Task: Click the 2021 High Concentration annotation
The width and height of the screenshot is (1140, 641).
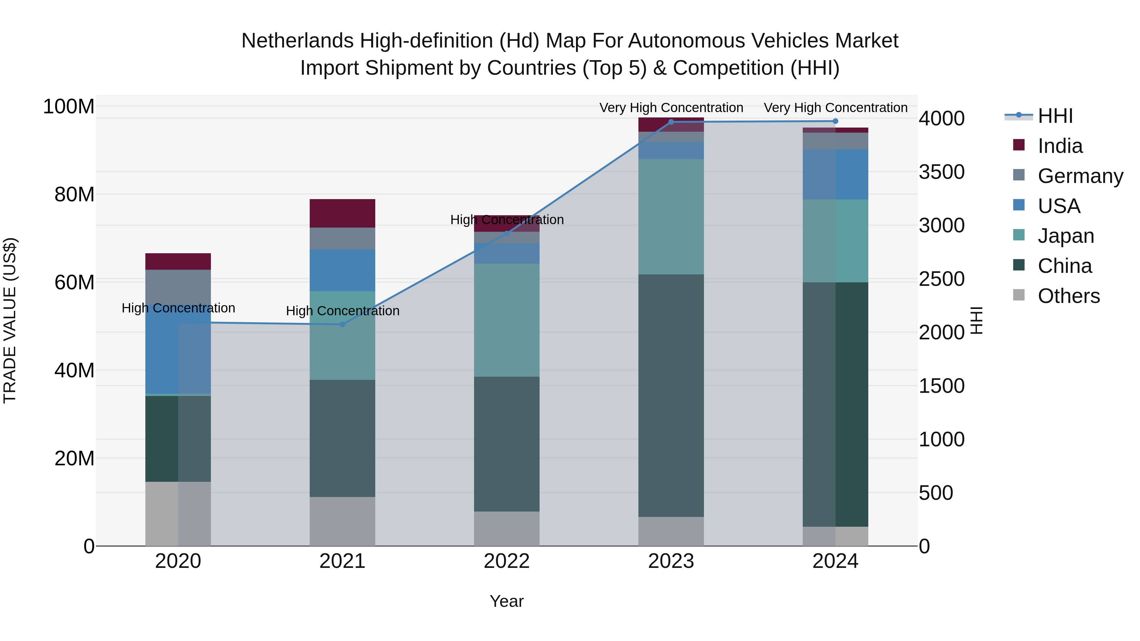Action: click(x=343, y=311)
